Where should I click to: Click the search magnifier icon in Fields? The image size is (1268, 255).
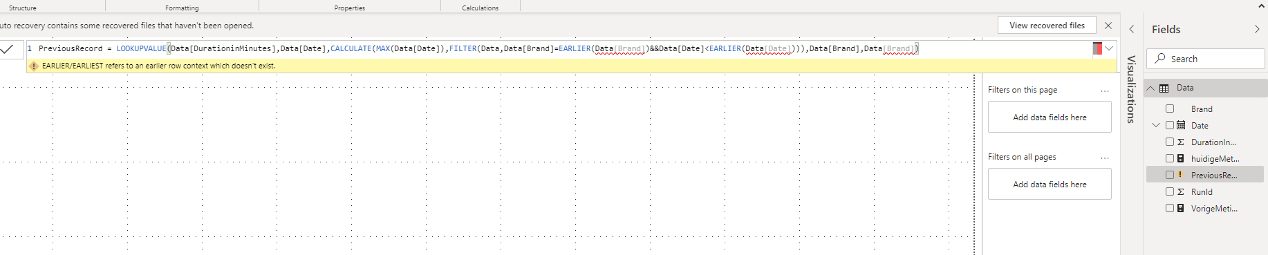coord(1160,59)
